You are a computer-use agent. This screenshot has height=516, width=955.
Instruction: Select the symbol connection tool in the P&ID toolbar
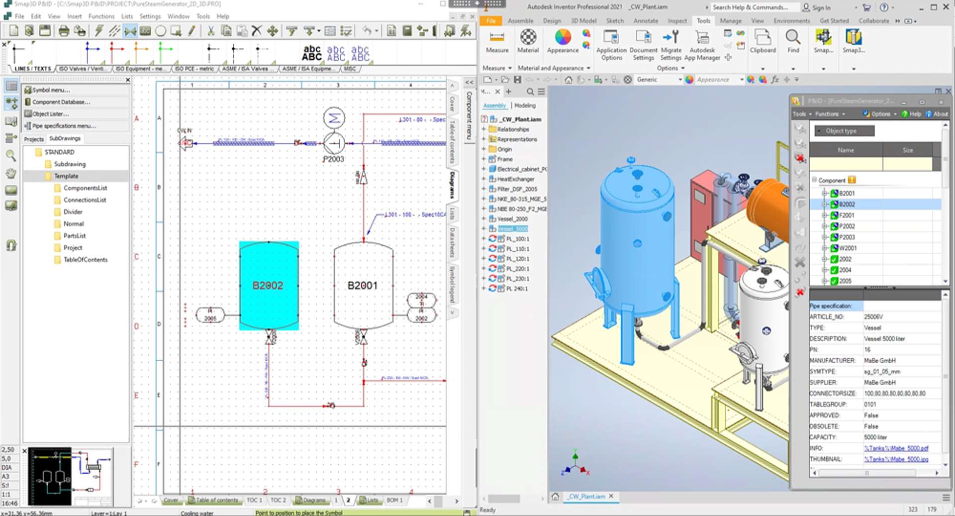tap(131, 31)
